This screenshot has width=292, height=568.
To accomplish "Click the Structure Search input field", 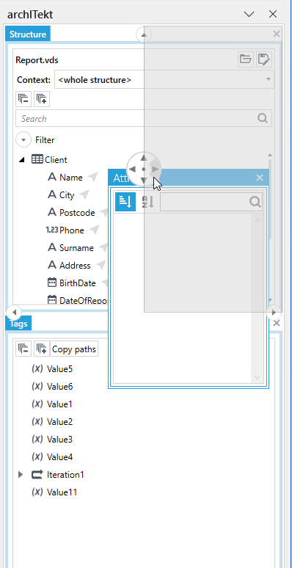I will [x=144, y=118].
